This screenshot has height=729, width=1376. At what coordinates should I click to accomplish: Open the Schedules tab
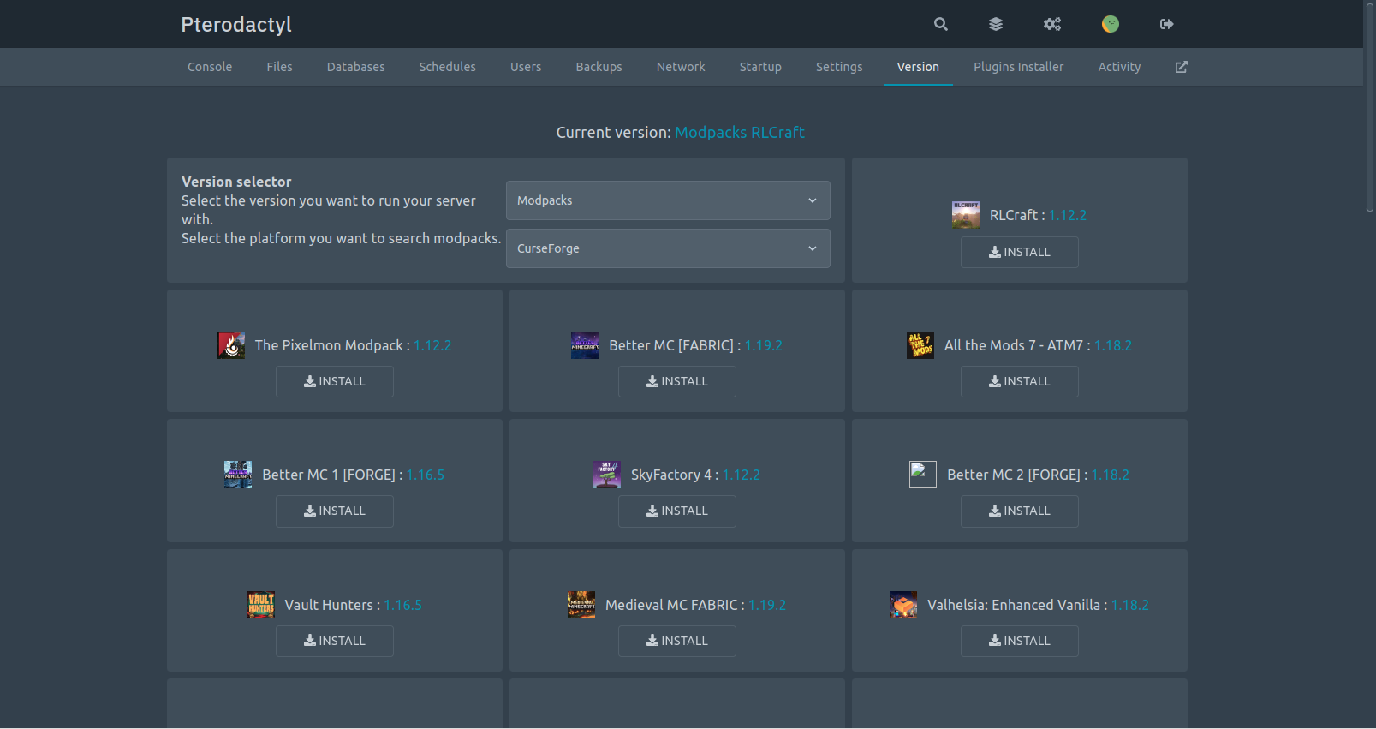pyautogui.click(x=447, y=67)
